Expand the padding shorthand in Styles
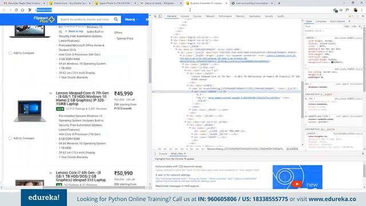Image resolution: width=366 pixels, height=206 pixels. [x=319, y=49]
